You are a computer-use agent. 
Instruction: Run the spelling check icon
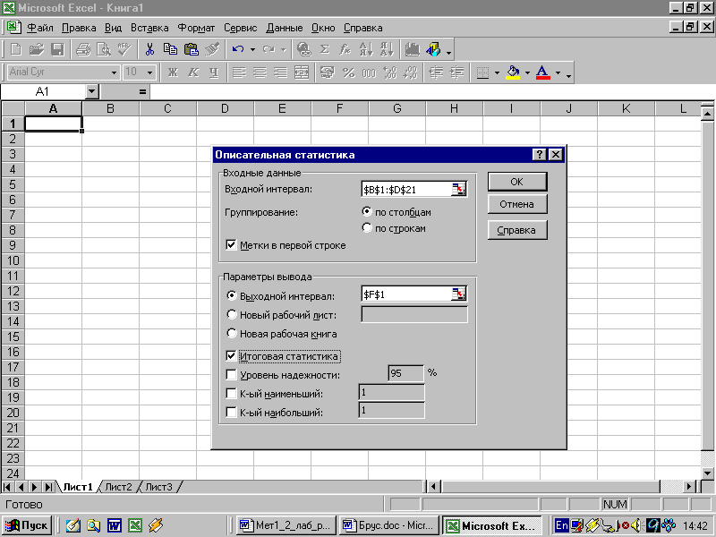[124, 49]
